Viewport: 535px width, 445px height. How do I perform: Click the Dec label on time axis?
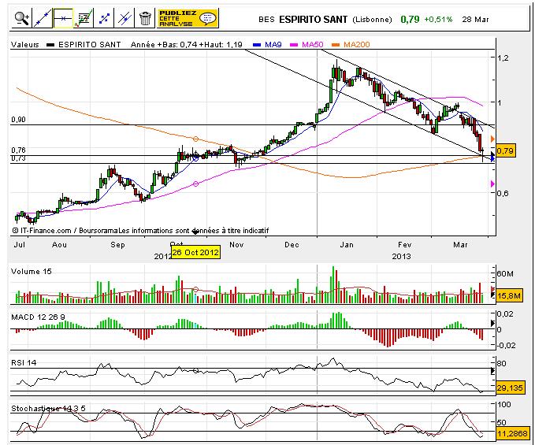[x=292, y=244]
